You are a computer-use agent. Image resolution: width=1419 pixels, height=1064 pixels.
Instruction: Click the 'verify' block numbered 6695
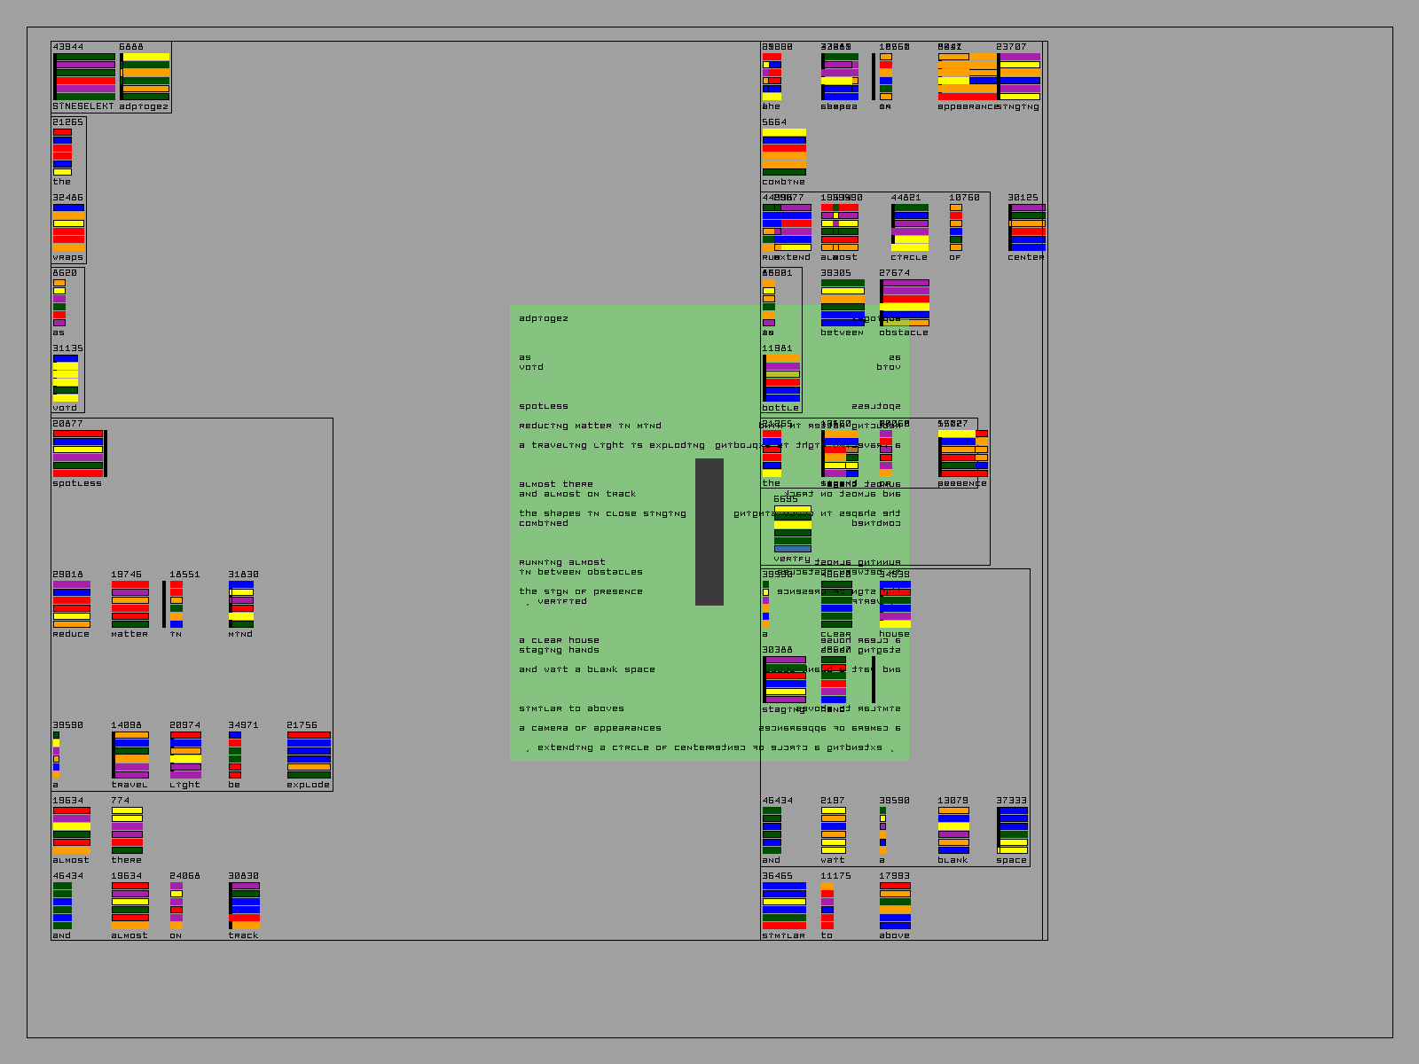[x=792, y=529]
